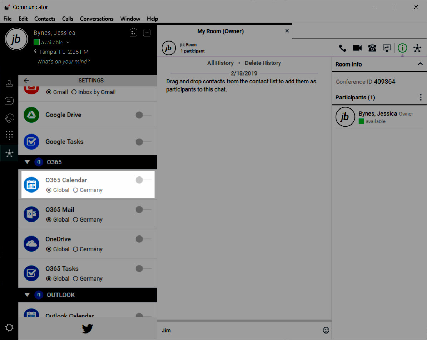427x340 pixels.
Task: Click the Google Drive app icon
Action: pyautogui.click(x=31, y=115)
